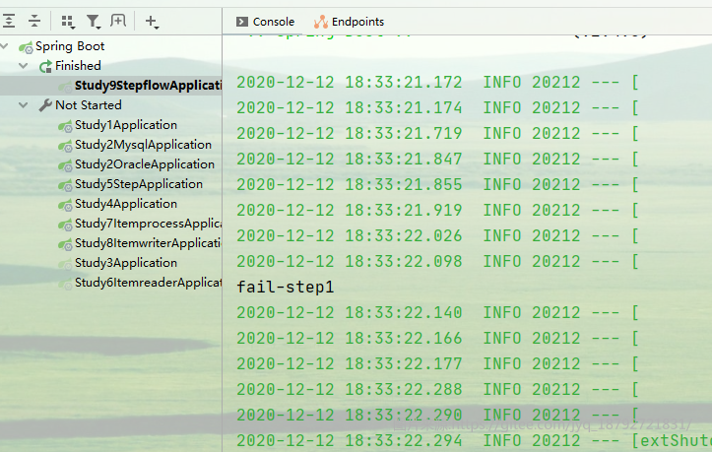This screenshot has height=452, width=712.
Task: Switch to the Console tab
Action: [x=265, y=22]
